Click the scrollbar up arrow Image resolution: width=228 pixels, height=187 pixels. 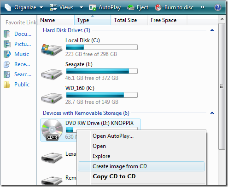pos(222,19)
